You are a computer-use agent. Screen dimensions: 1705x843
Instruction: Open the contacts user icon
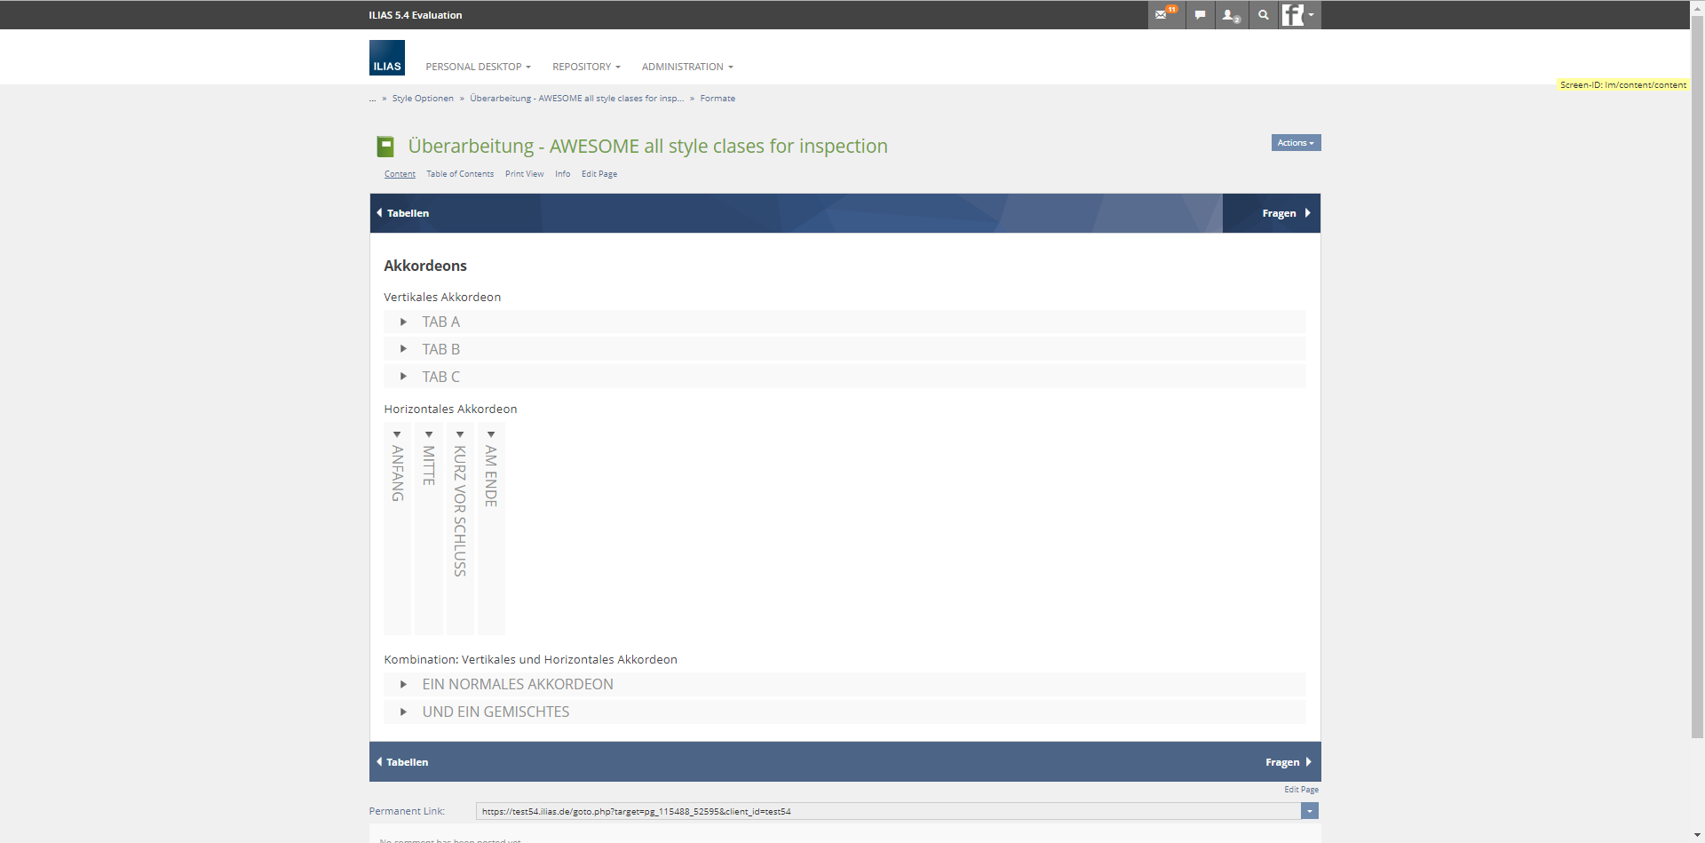click(1231, 15)
